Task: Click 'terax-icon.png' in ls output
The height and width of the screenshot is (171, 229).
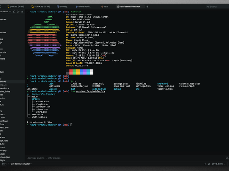Action: tap(165, 86)
